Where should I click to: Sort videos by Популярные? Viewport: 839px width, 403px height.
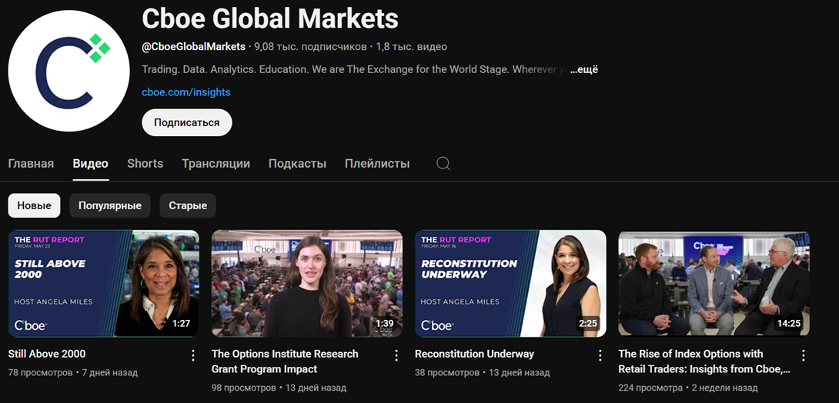point(110,205)
